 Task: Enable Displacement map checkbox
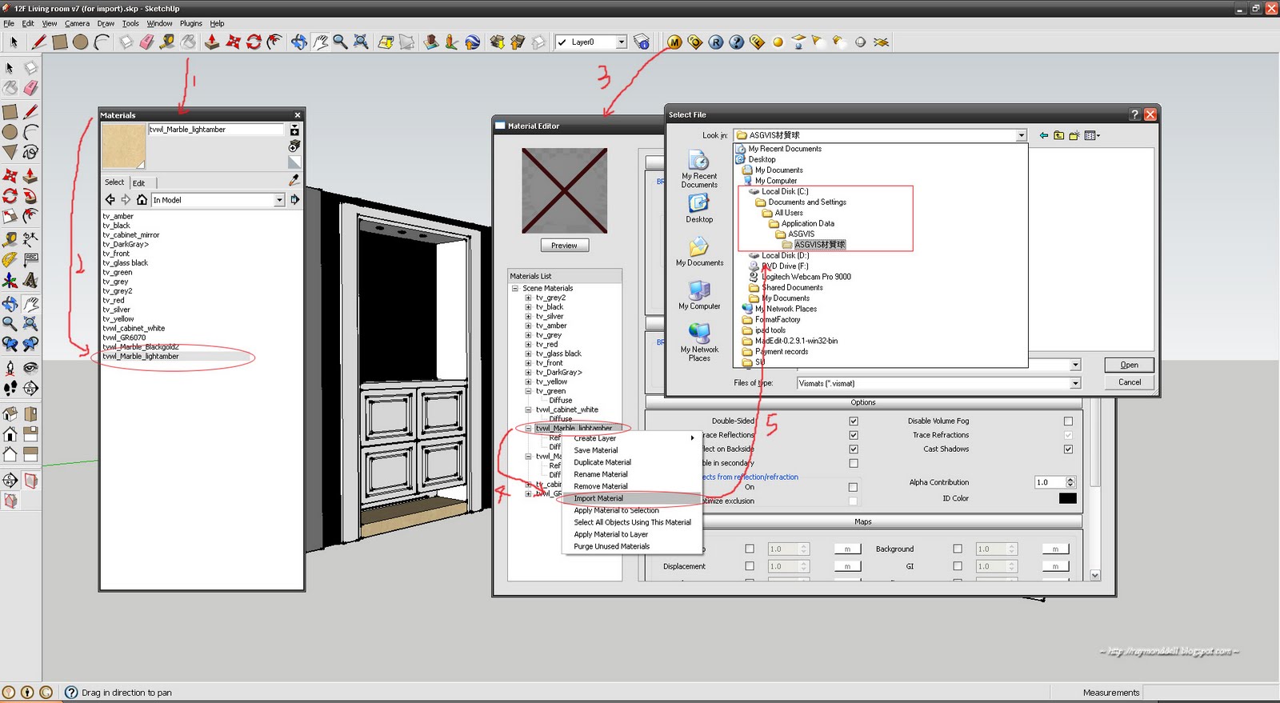click(750, 566)
